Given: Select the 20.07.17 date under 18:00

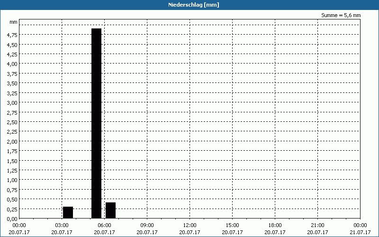Looking at the screenshot, I should (x=275, y=232).
